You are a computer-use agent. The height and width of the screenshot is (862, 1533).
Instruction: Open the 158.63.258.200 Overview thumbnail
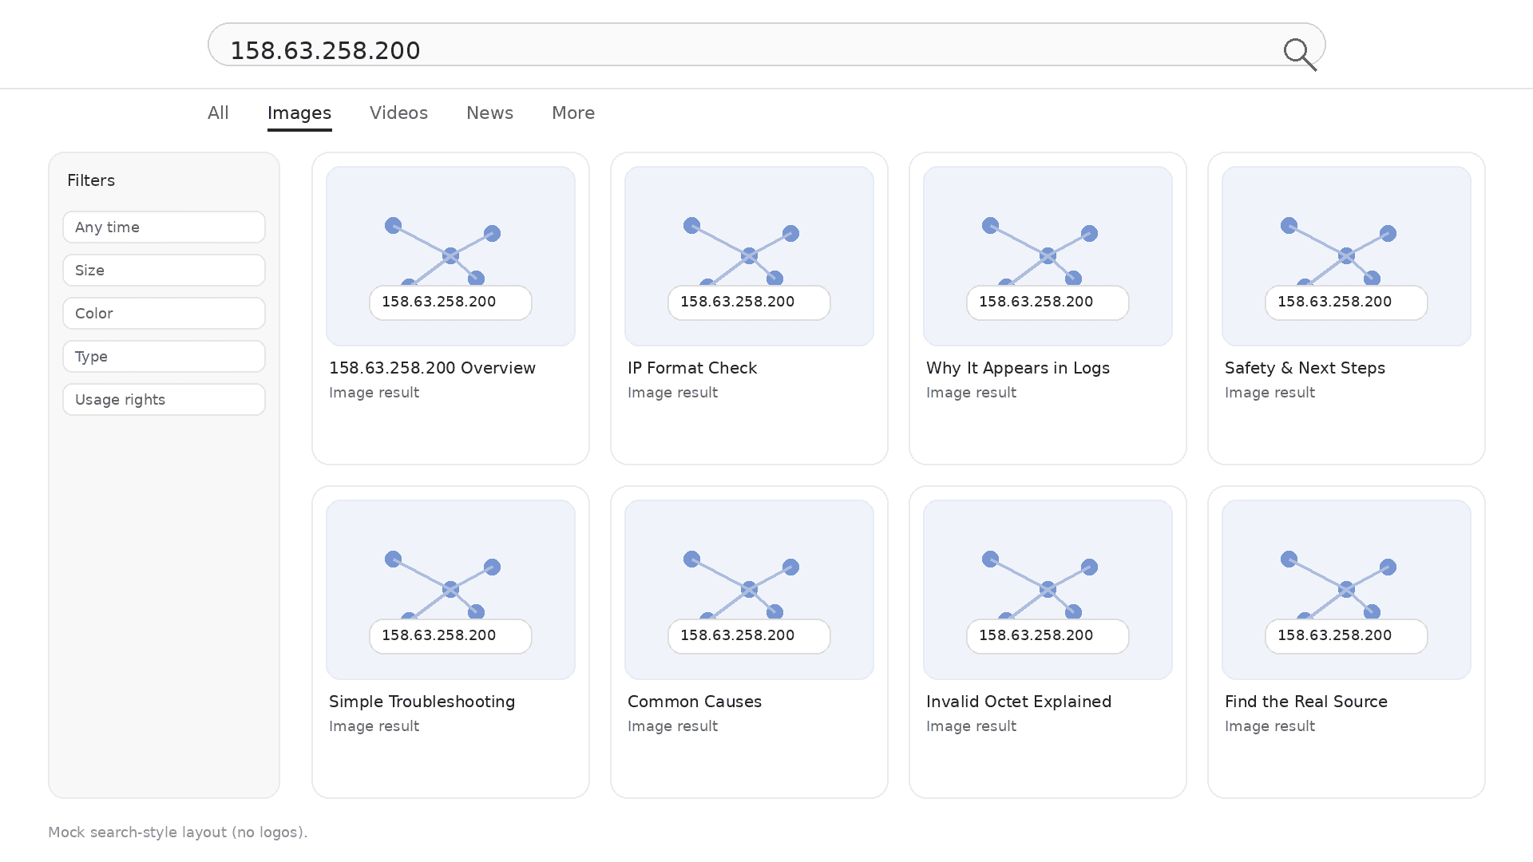coord(450,255)
